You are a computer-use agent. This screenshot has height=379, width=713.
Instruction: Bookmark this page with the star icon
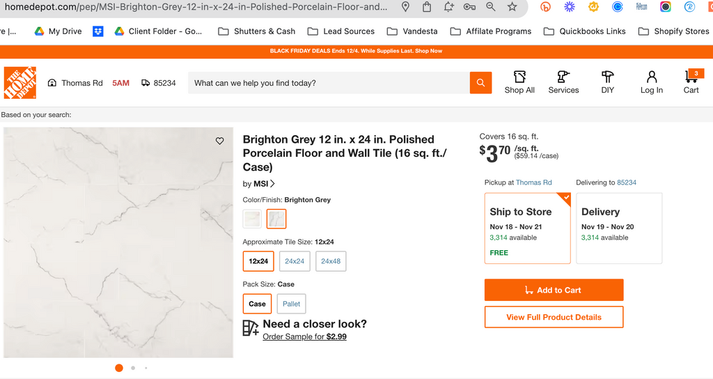[x=512, y=7]
